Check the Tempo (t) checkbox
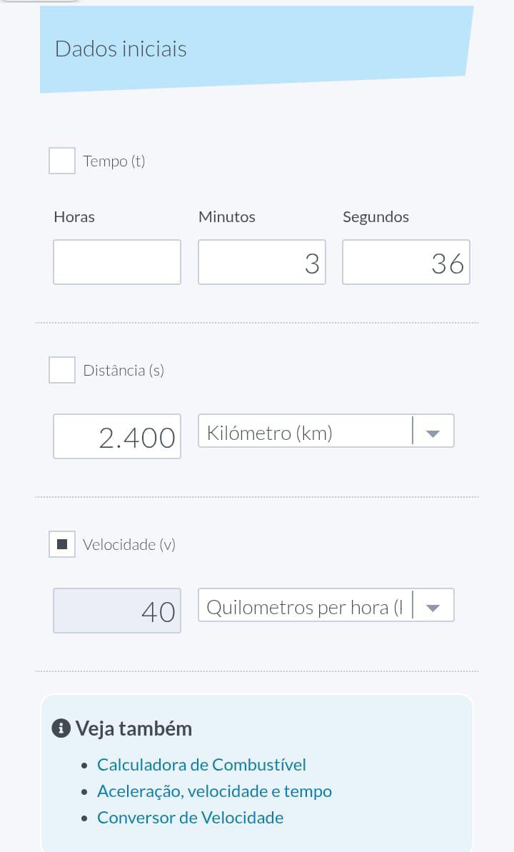 62,161
